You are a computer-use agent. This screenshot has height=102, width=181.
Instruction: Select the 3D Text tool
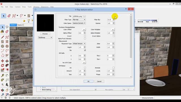7,84
